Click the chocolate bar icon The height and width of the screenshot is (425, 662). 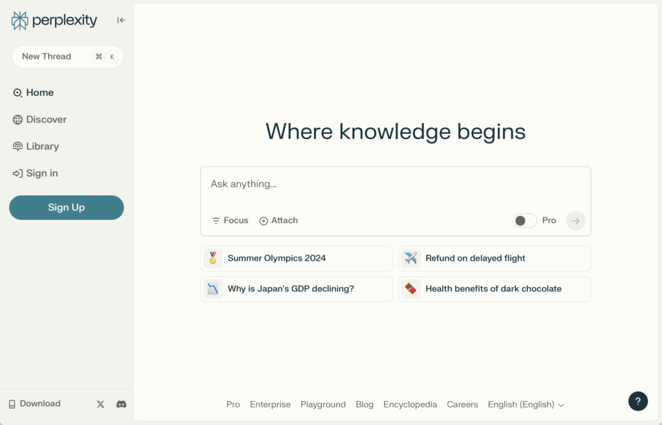click(411, 289)
